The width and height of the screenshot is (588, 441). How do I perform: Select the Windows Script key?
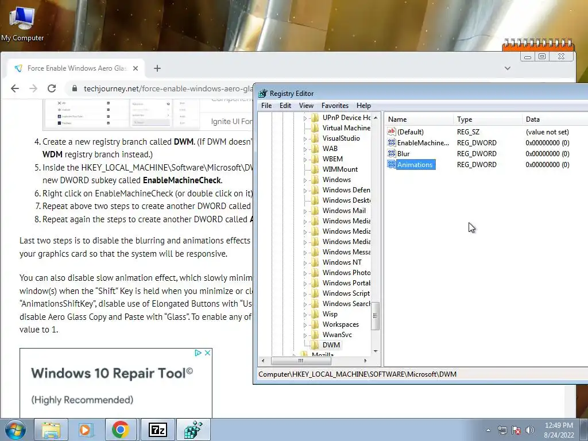click(346, 293)
